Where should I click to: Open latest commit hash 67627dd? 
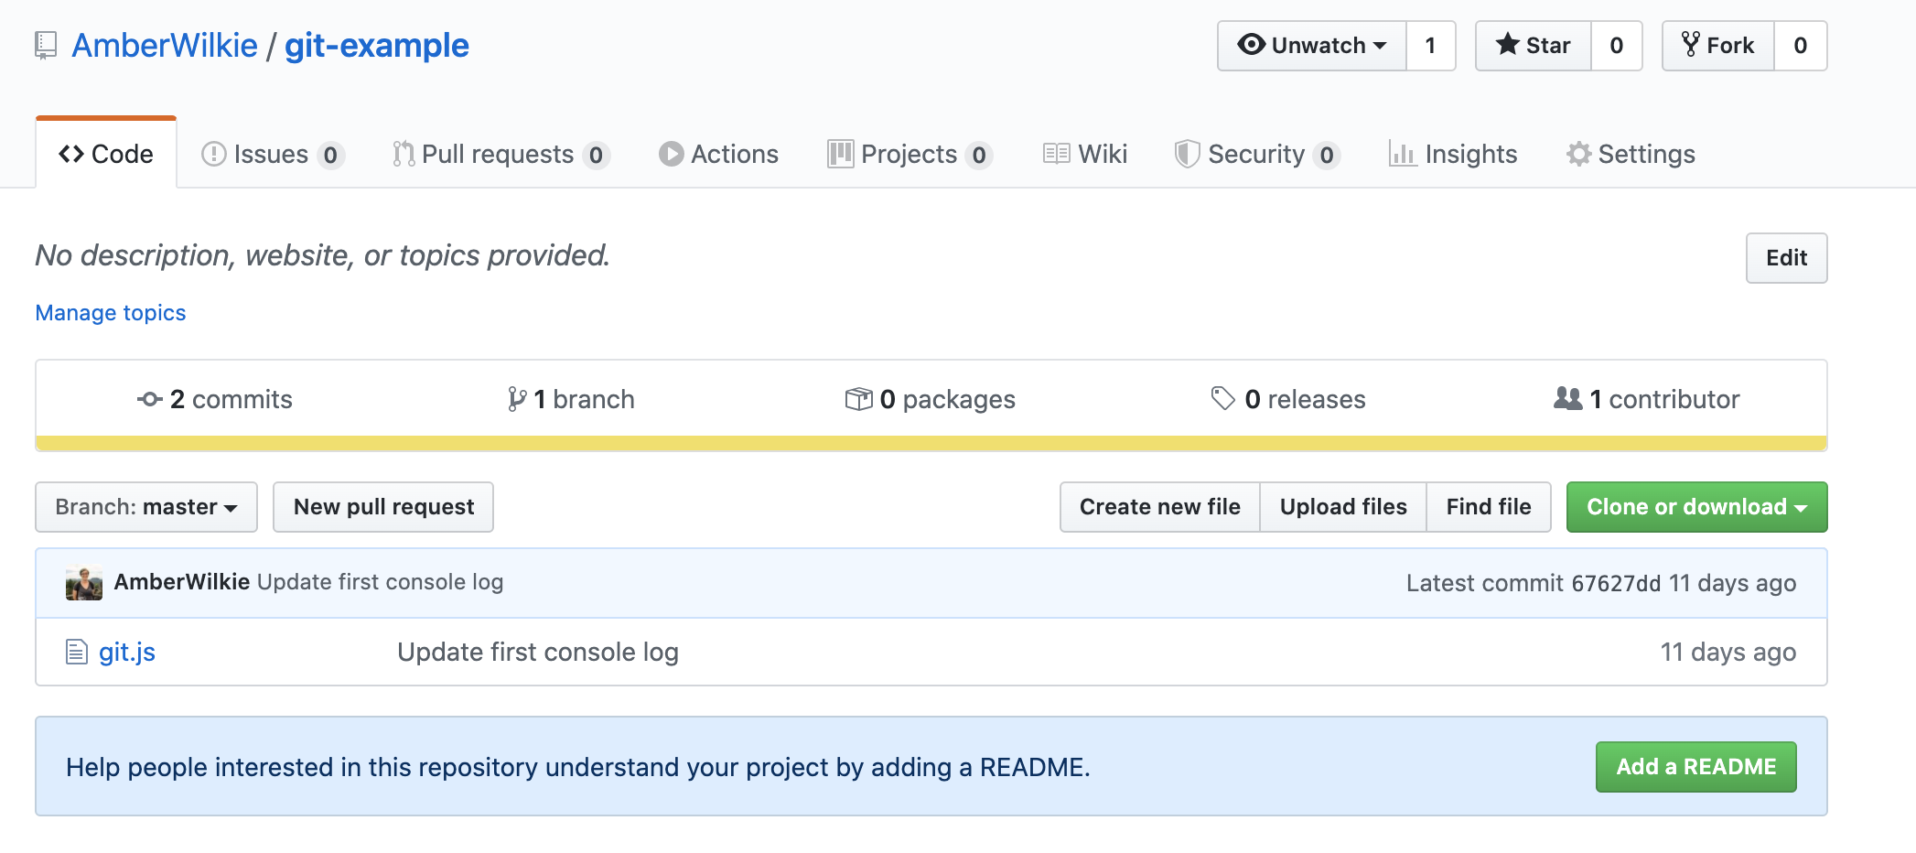point(1615,584)
